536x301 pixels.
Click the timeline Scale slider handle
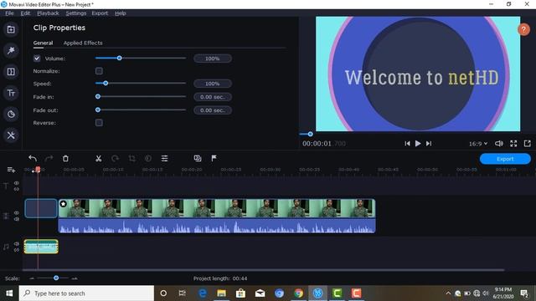[56, 278]
